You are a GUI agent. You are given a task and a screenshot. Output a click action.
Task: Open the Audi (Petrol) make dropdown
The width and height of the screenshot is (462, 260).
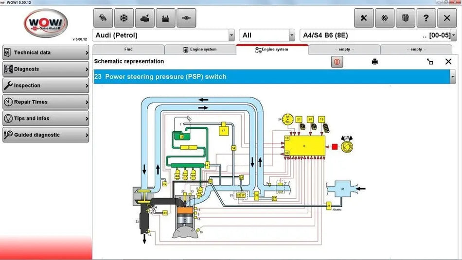tap(231, 35)
